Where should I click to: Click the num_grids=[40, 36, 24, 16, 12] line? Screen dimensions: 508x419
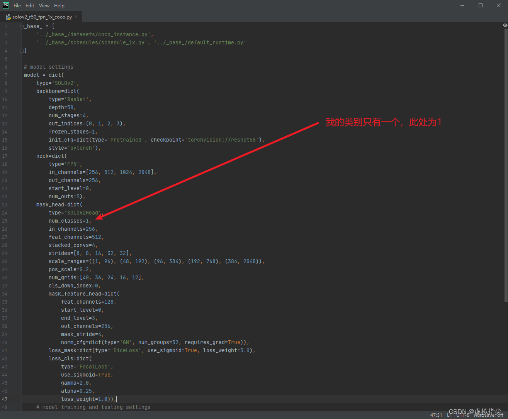(x=97, y=277)
